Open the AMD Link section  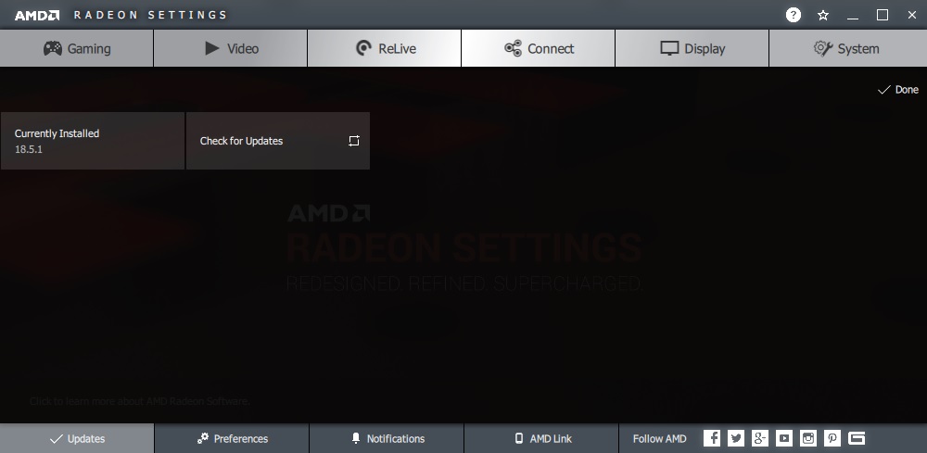click(541, 438)
